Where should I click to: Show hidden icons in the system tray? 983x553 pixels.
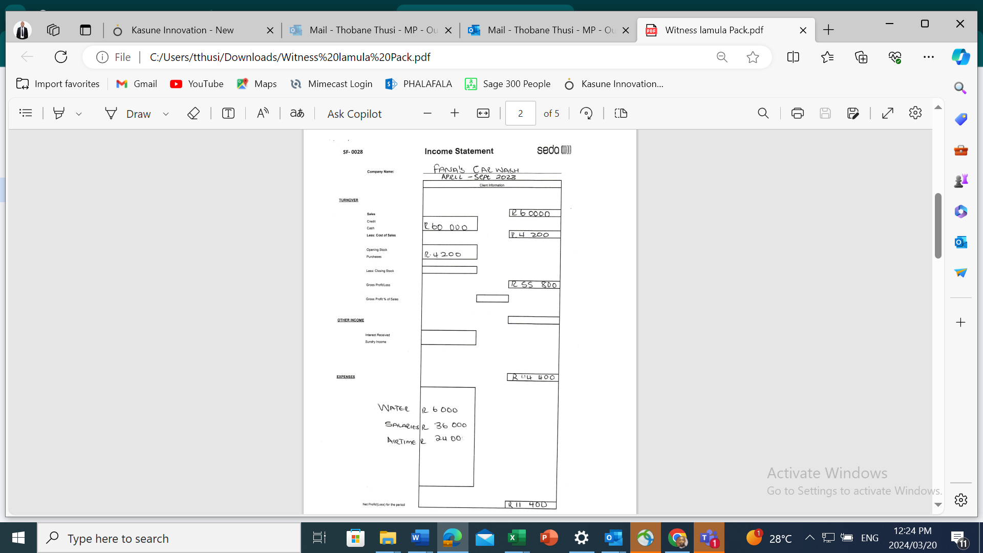(x=809, y=538)
